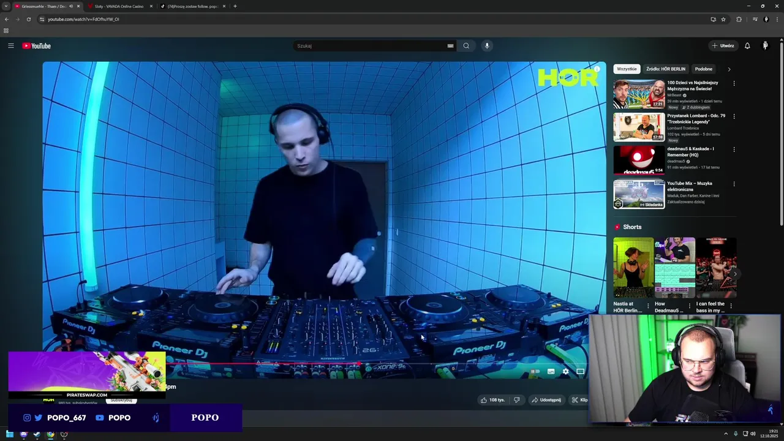Open options for Nastia at HÖR Berlin short
Image resolution: width=784 pixels, height=441 pixels.
coord(648,306)
